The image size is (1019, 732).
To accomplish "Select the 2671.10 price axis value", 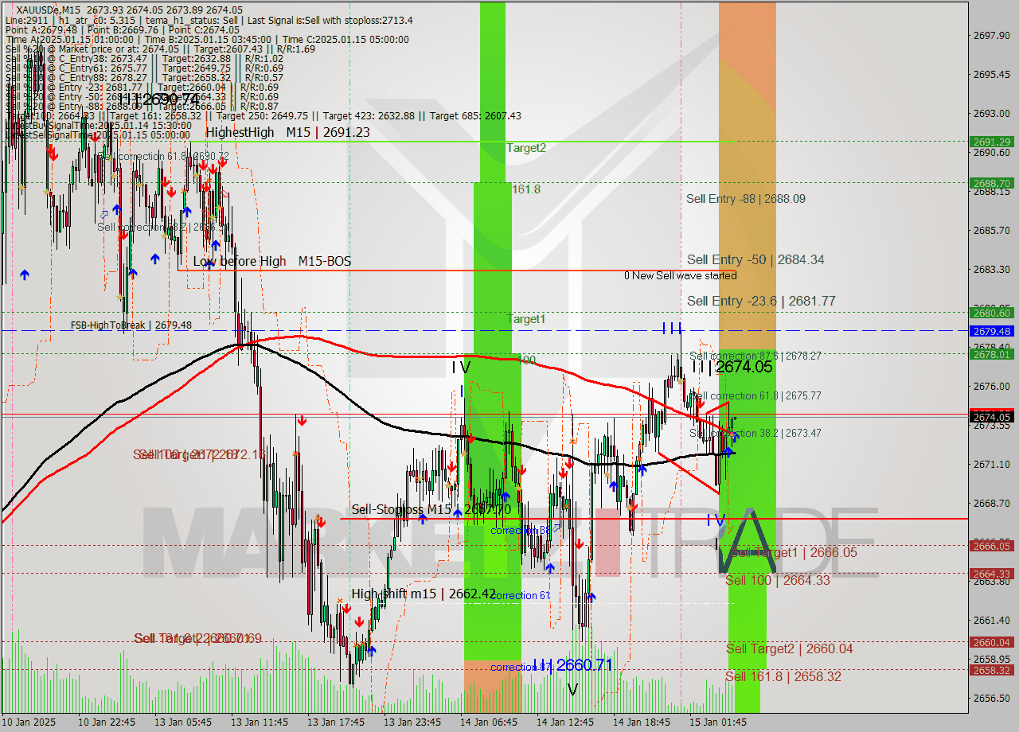I will (x=991, y=464).
